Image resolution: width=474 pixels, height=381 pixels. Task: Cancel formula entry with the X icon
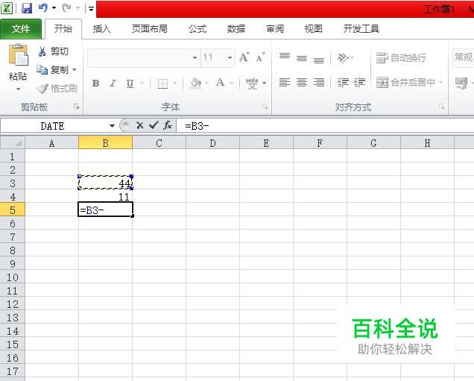point(139,125)
